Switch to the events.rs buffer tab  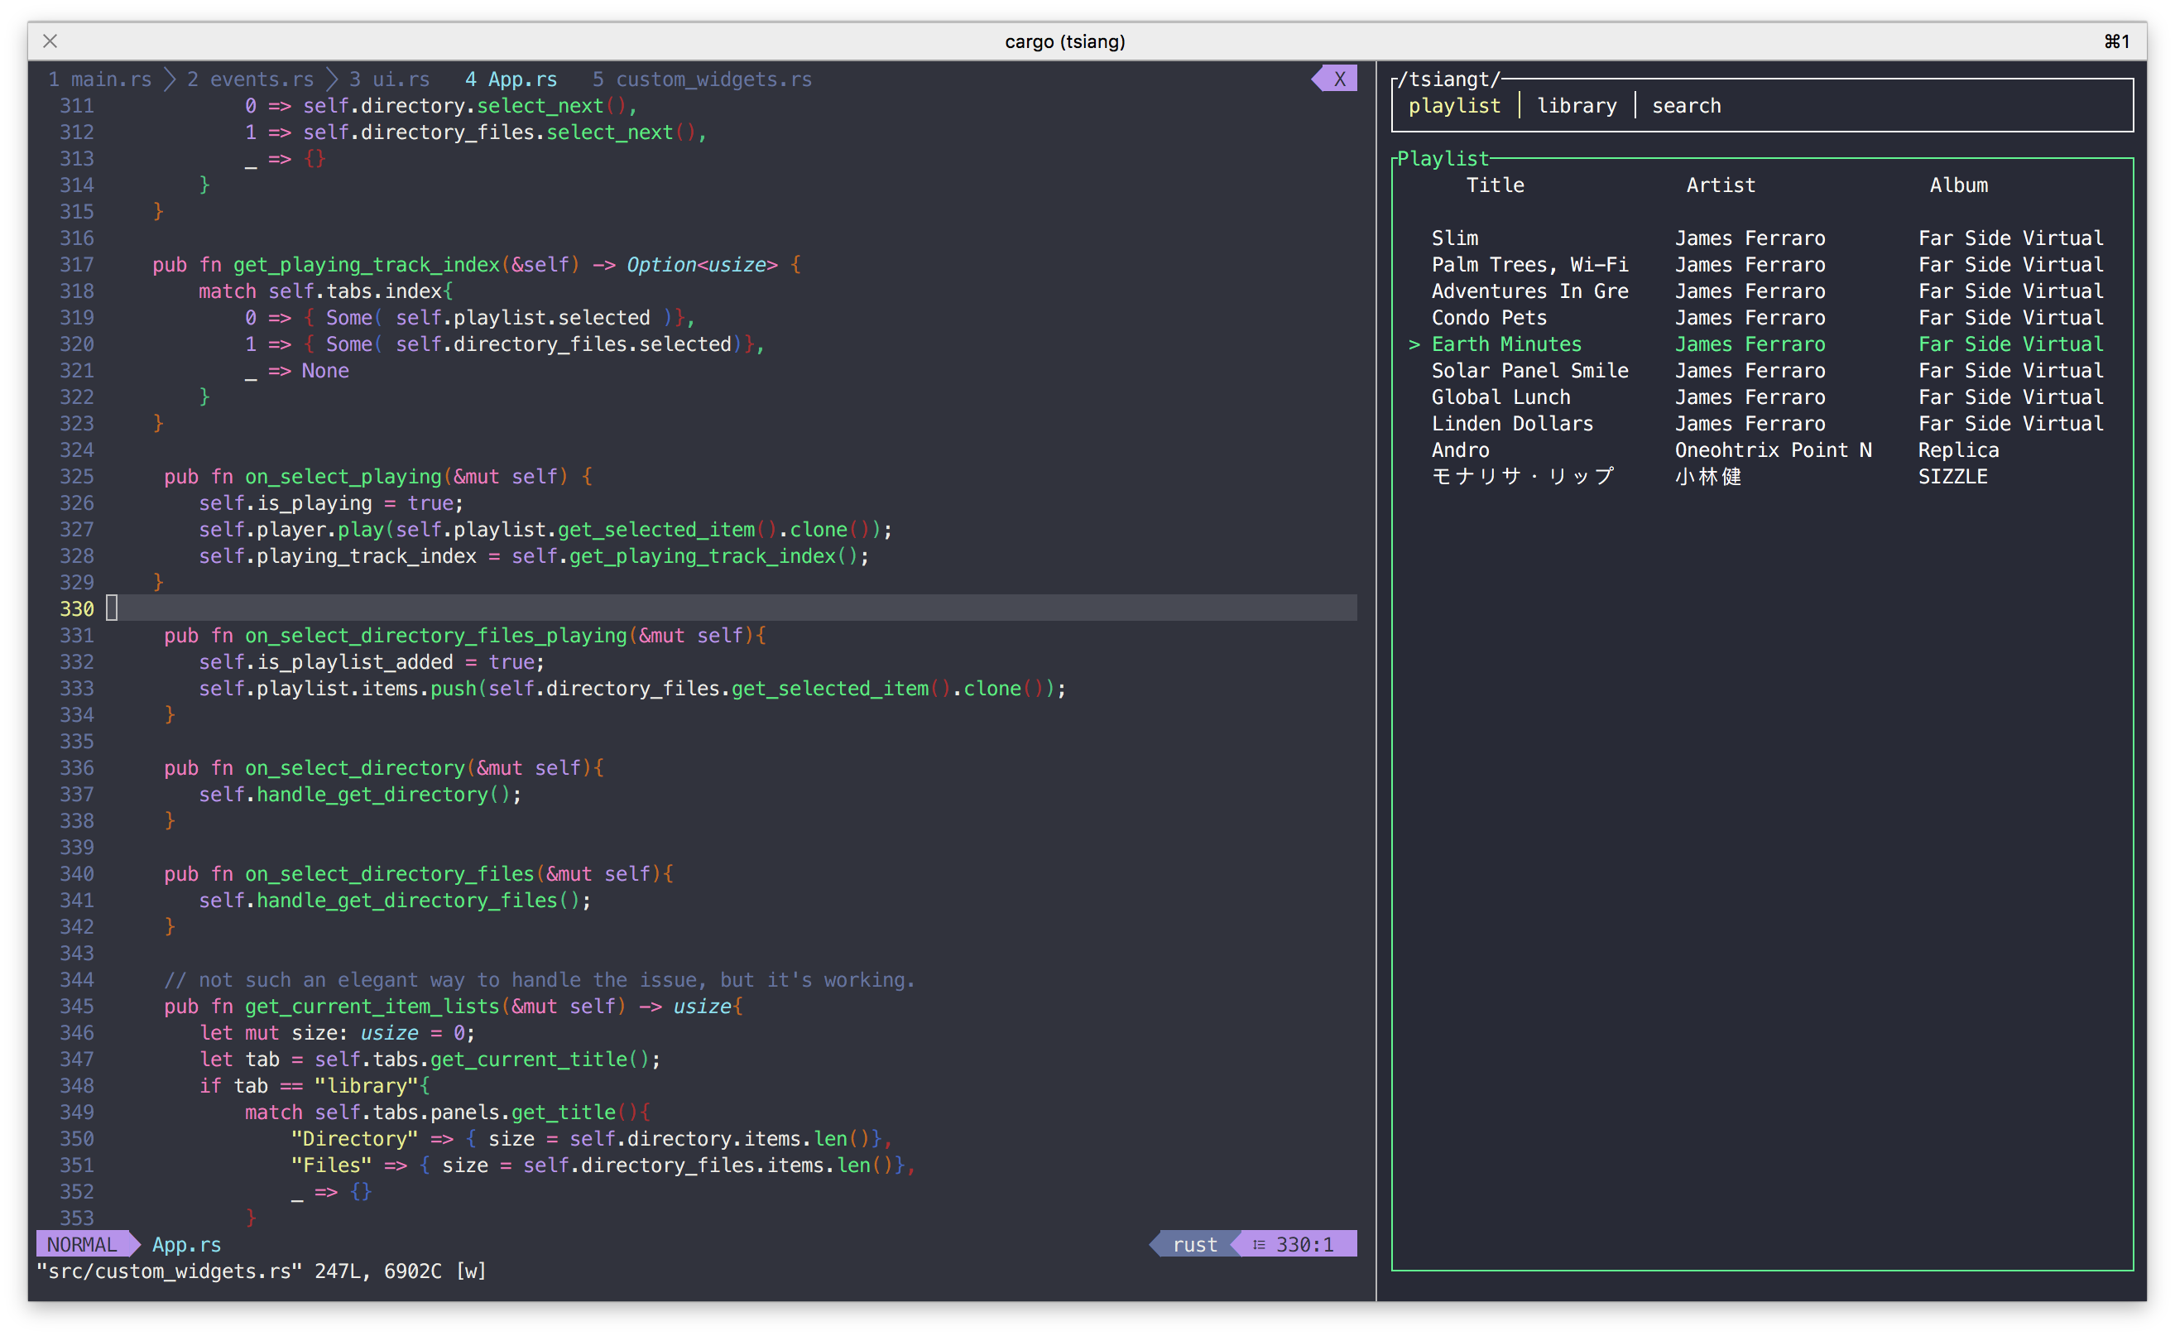tap(250, 79)
